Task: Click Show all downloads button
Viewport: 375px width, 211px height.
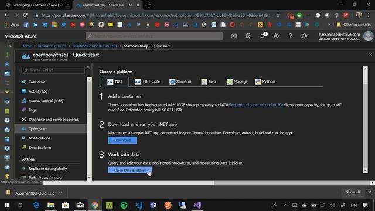Action: (x=353, y=192)
